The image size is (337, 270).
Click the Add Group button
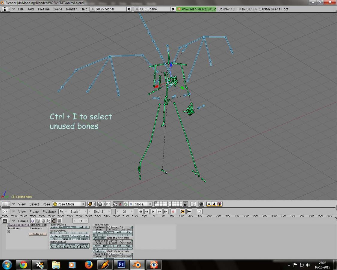[38, 234]
